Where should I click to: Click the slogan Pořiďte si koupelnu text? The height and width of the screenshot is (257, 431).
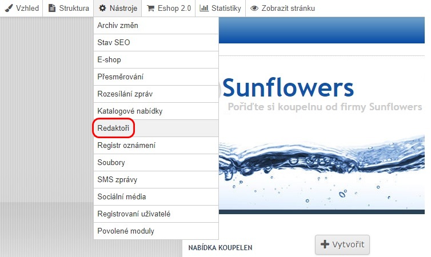(x=325, y=107)
